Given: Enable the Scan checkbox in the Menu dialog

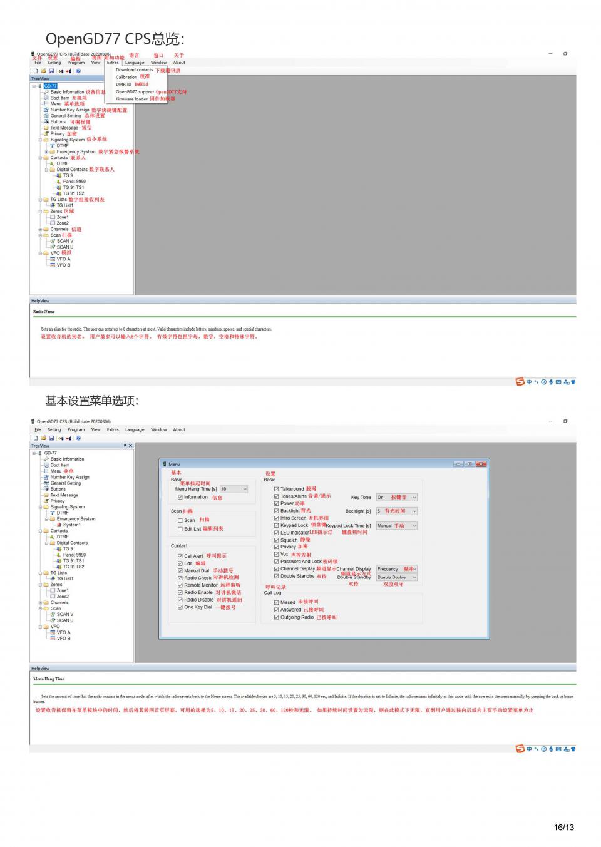Looking at the screenshot, I should [x=180, y=520].
